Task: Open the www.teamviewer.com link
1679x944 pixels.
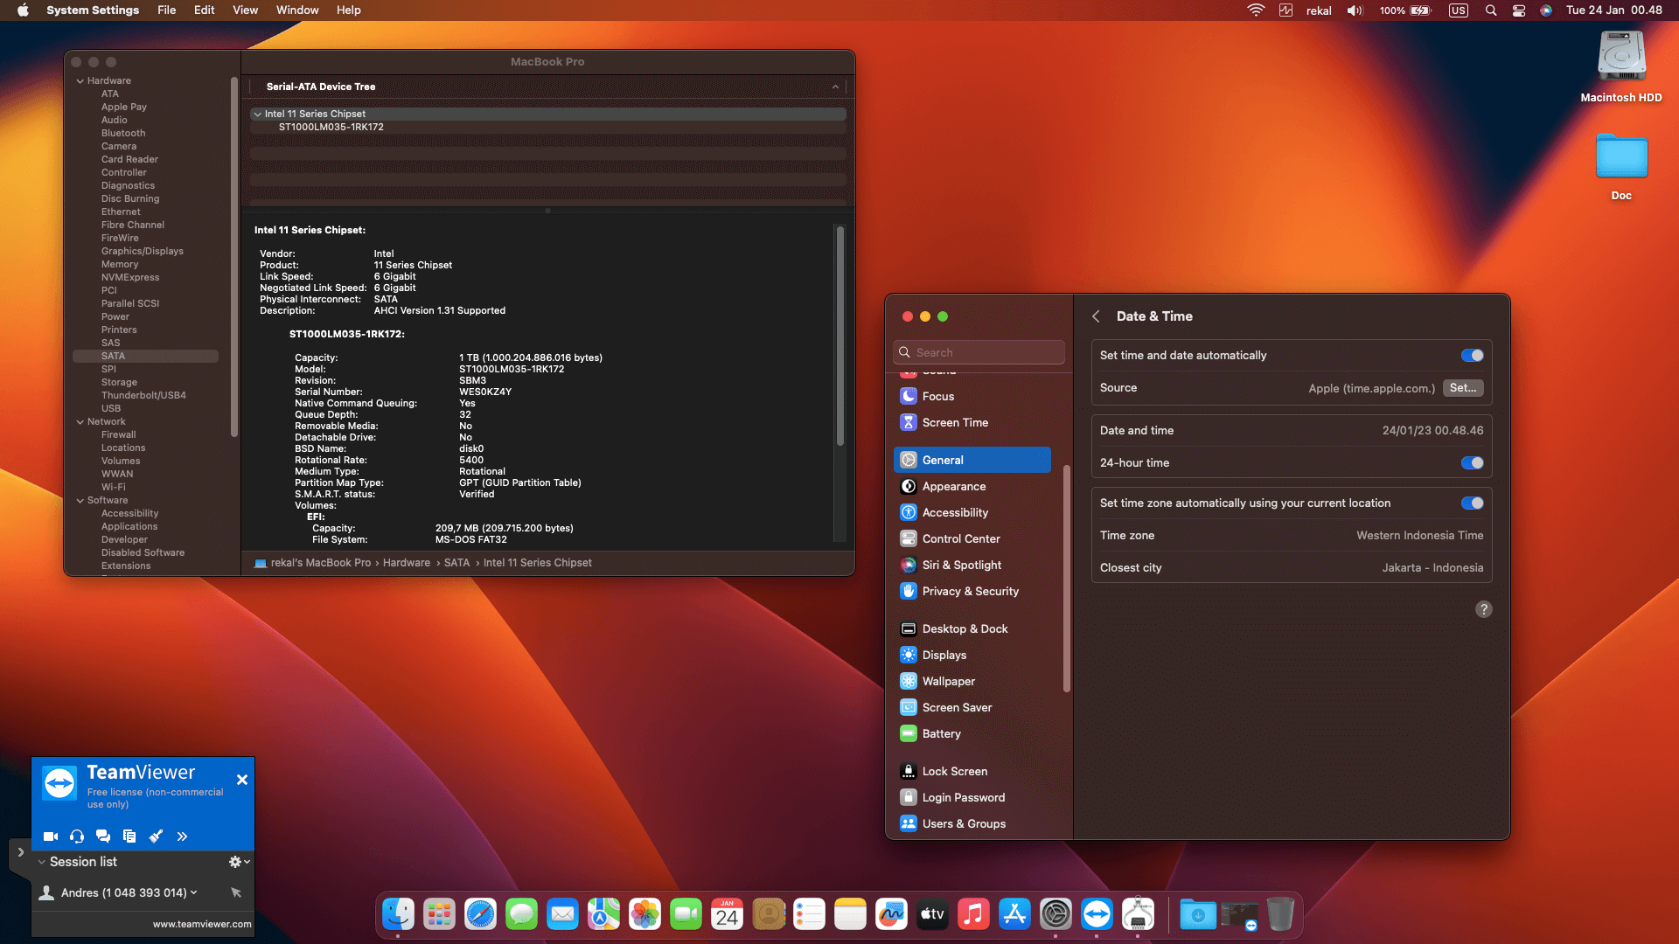Action: point(202,923)
